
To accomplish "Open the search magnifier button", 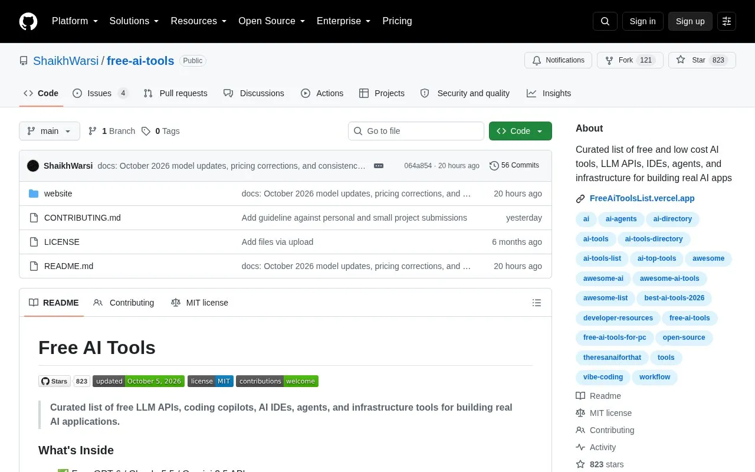I will coord(605,21).
